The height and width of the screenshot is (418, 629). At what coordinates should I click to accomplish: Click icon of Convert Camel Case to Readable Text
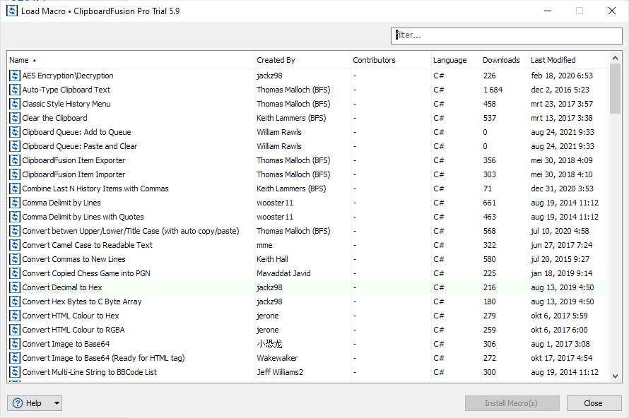[15, 245]
